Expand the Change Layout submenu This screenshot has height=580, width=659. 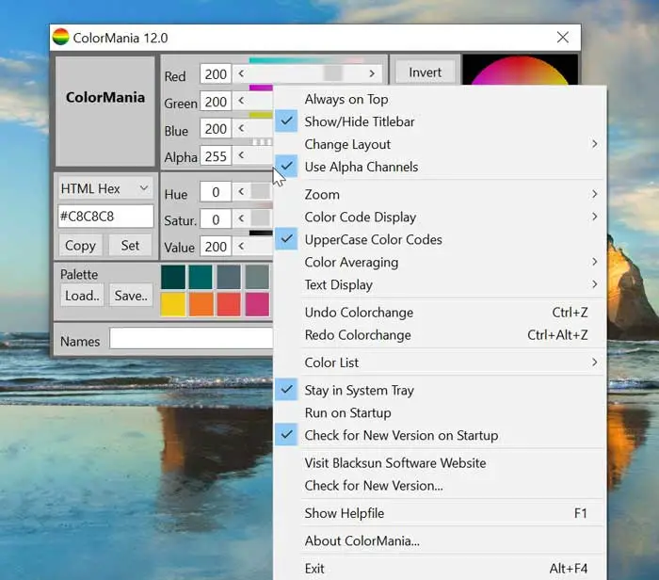(x=440, y=144)
